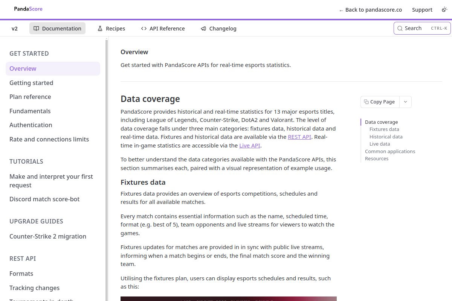
Task: Click the sidebar vertical scrollbar
Action: [107, 169]
